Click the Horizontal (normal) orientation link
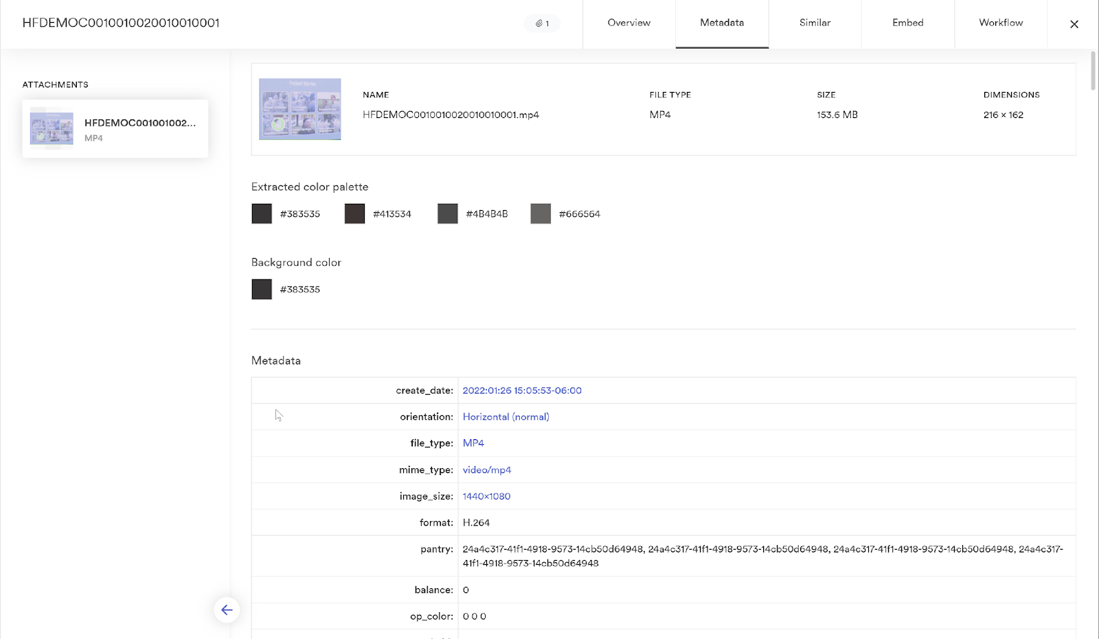The width and height of the screenshot is (1099, 639). pos(506,417)
